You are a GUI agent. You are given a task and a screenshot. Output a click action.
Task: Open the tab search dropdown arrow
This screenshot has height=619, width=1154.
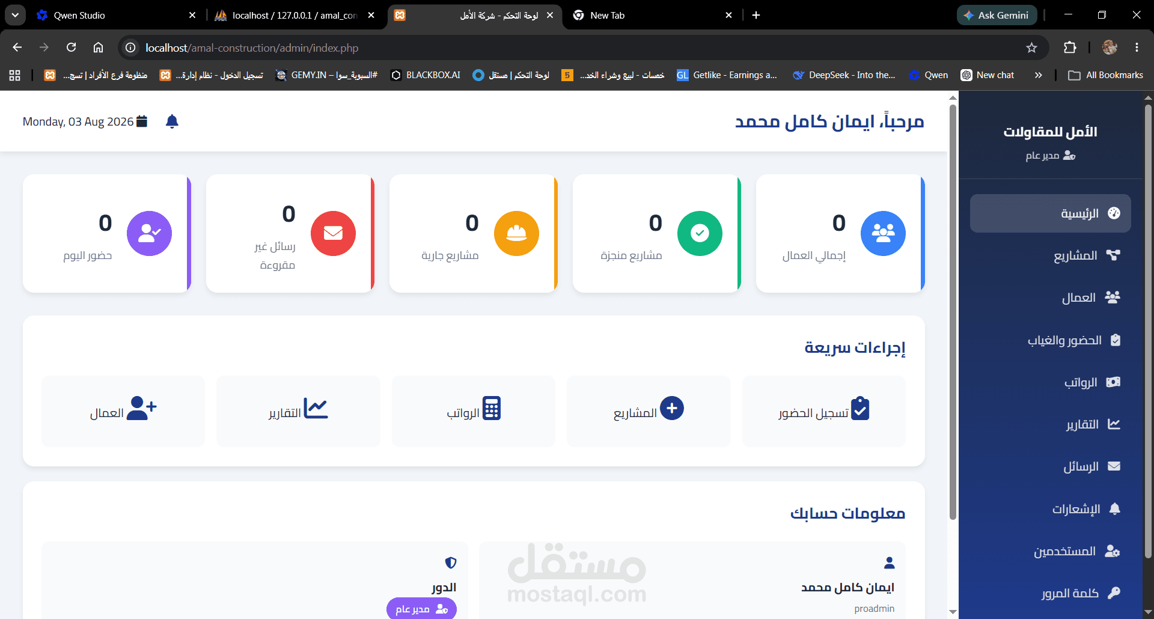click(15, 15)
